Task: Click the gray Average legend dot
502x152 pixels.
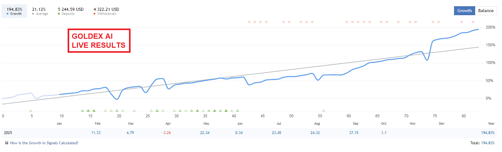Action: (33, 14)
